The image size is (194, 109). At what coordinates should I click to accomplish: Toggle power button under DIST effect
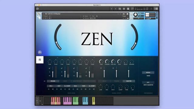[x=57, y=89]
